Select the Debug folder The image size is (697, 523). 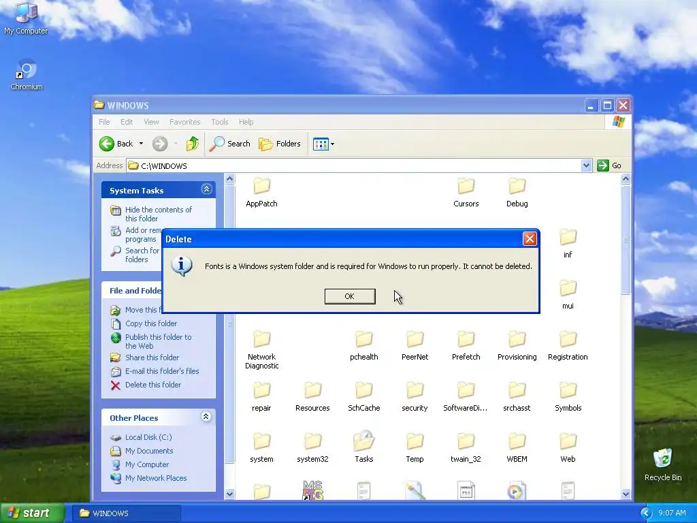tap(517, 193)
